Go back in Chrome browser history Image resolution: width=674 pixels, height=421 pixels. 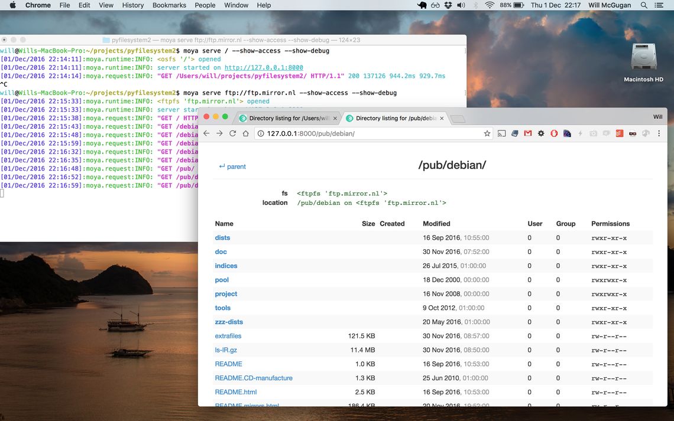pyautogui.click(x=206, y=133)
